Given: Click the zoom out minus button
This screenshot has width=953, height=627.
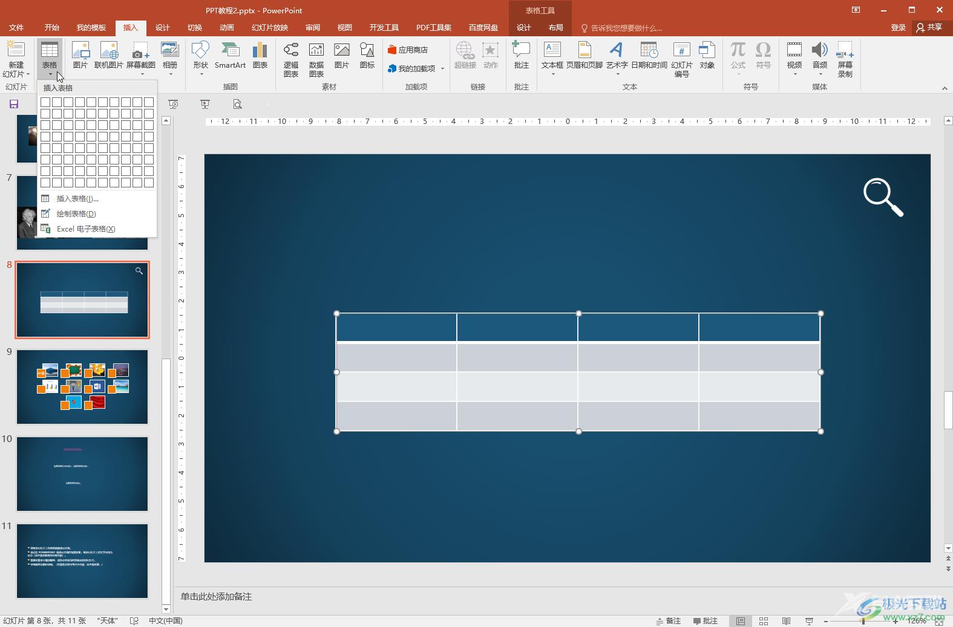Looking at the screenshot, I should pos(827,621).
